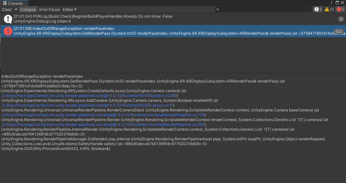This screenshot has width=346, height=183.
Task: Open XRLayout.cs:31 source link
Action: (x=87, y=105)
